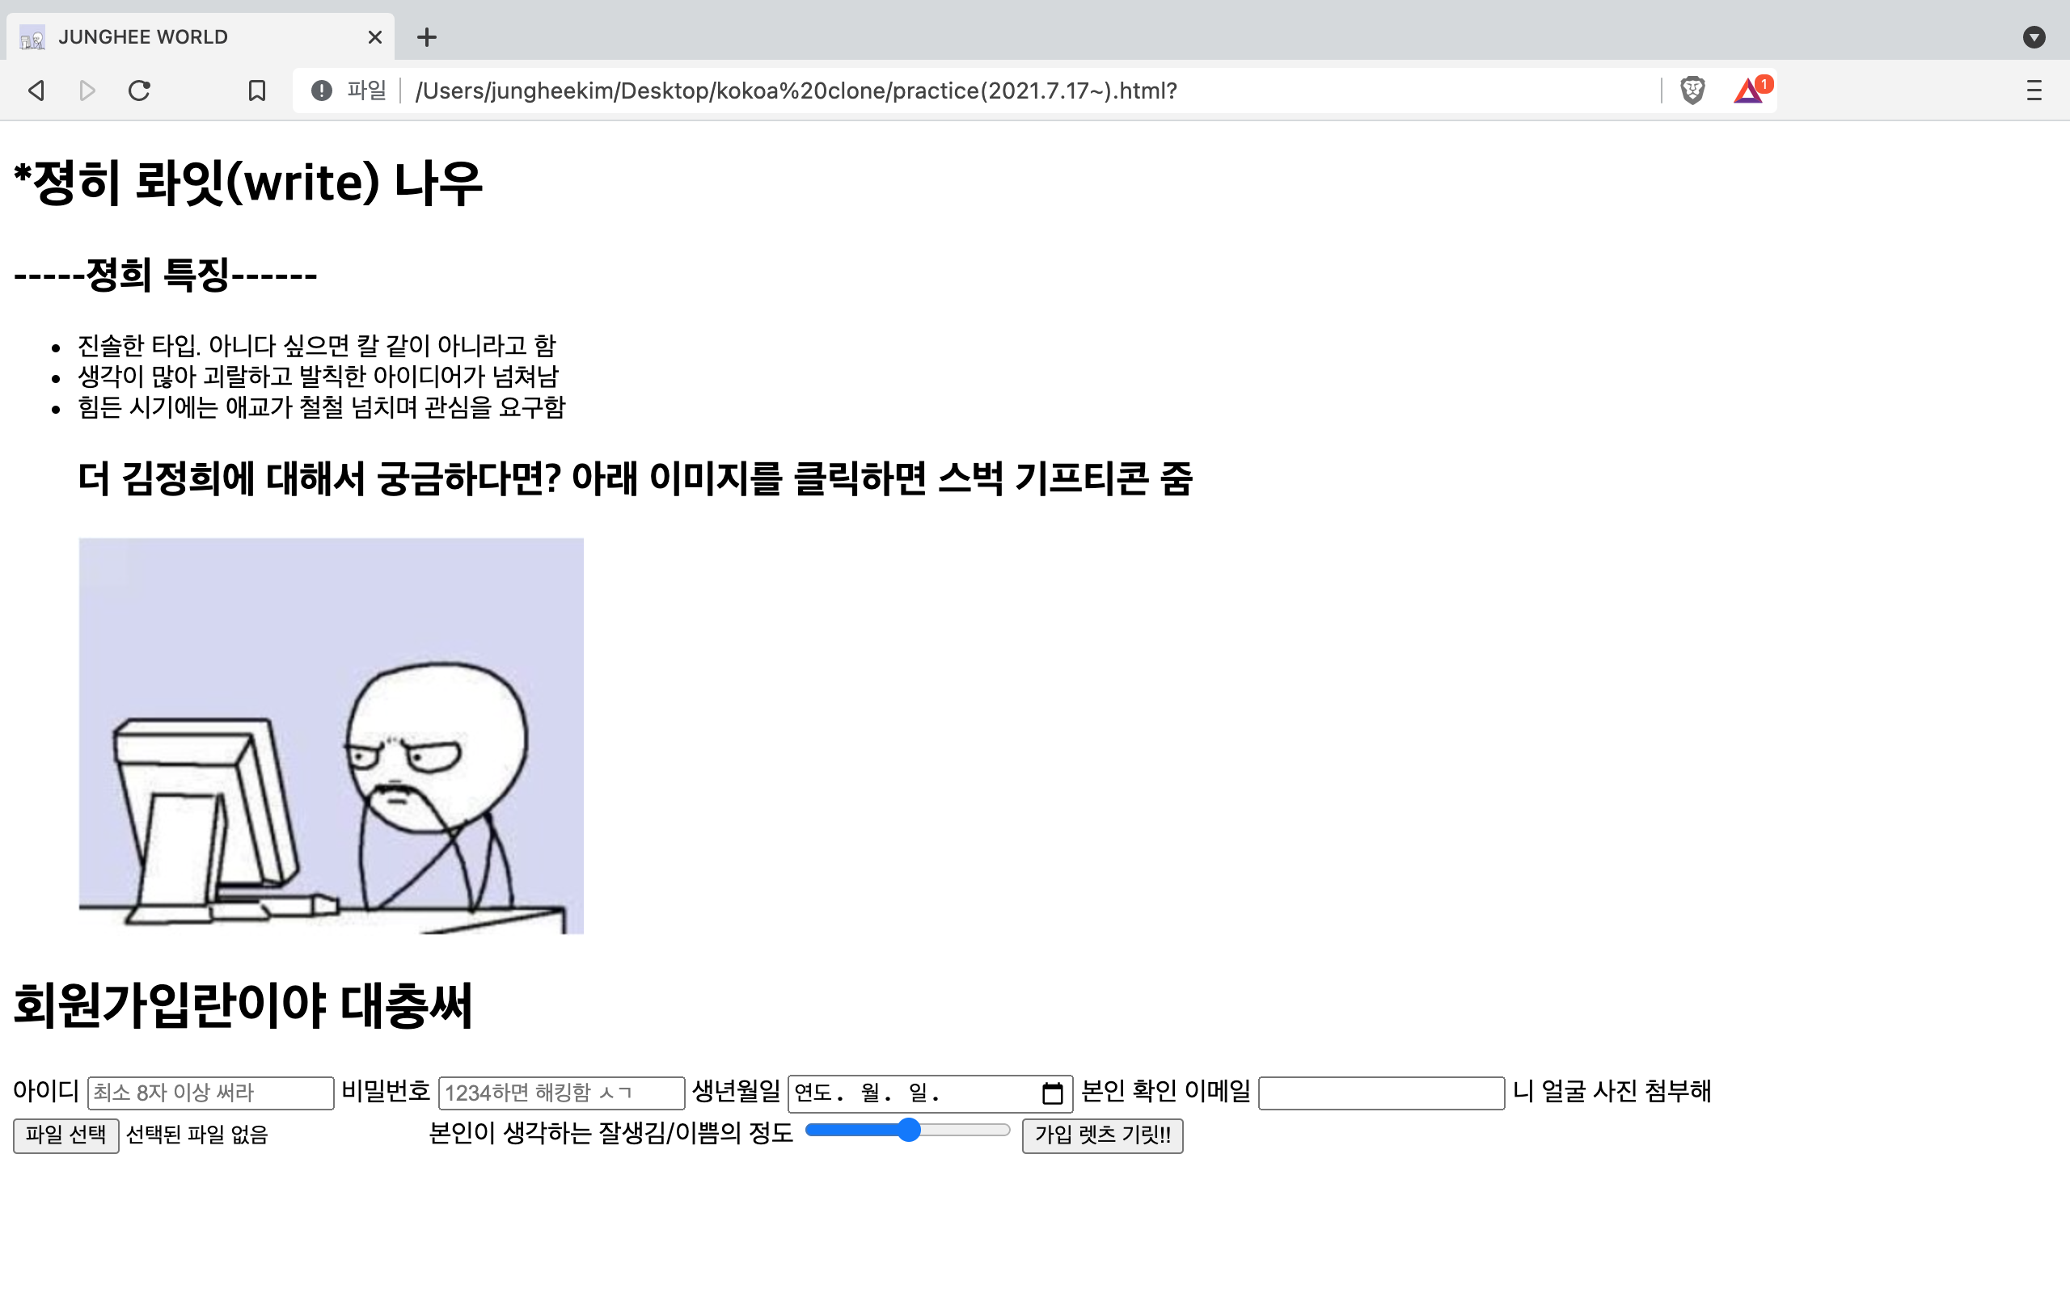Open the browser hamburger menu
This screenshot has height=1293, width=2070.
click(2034, 90)
